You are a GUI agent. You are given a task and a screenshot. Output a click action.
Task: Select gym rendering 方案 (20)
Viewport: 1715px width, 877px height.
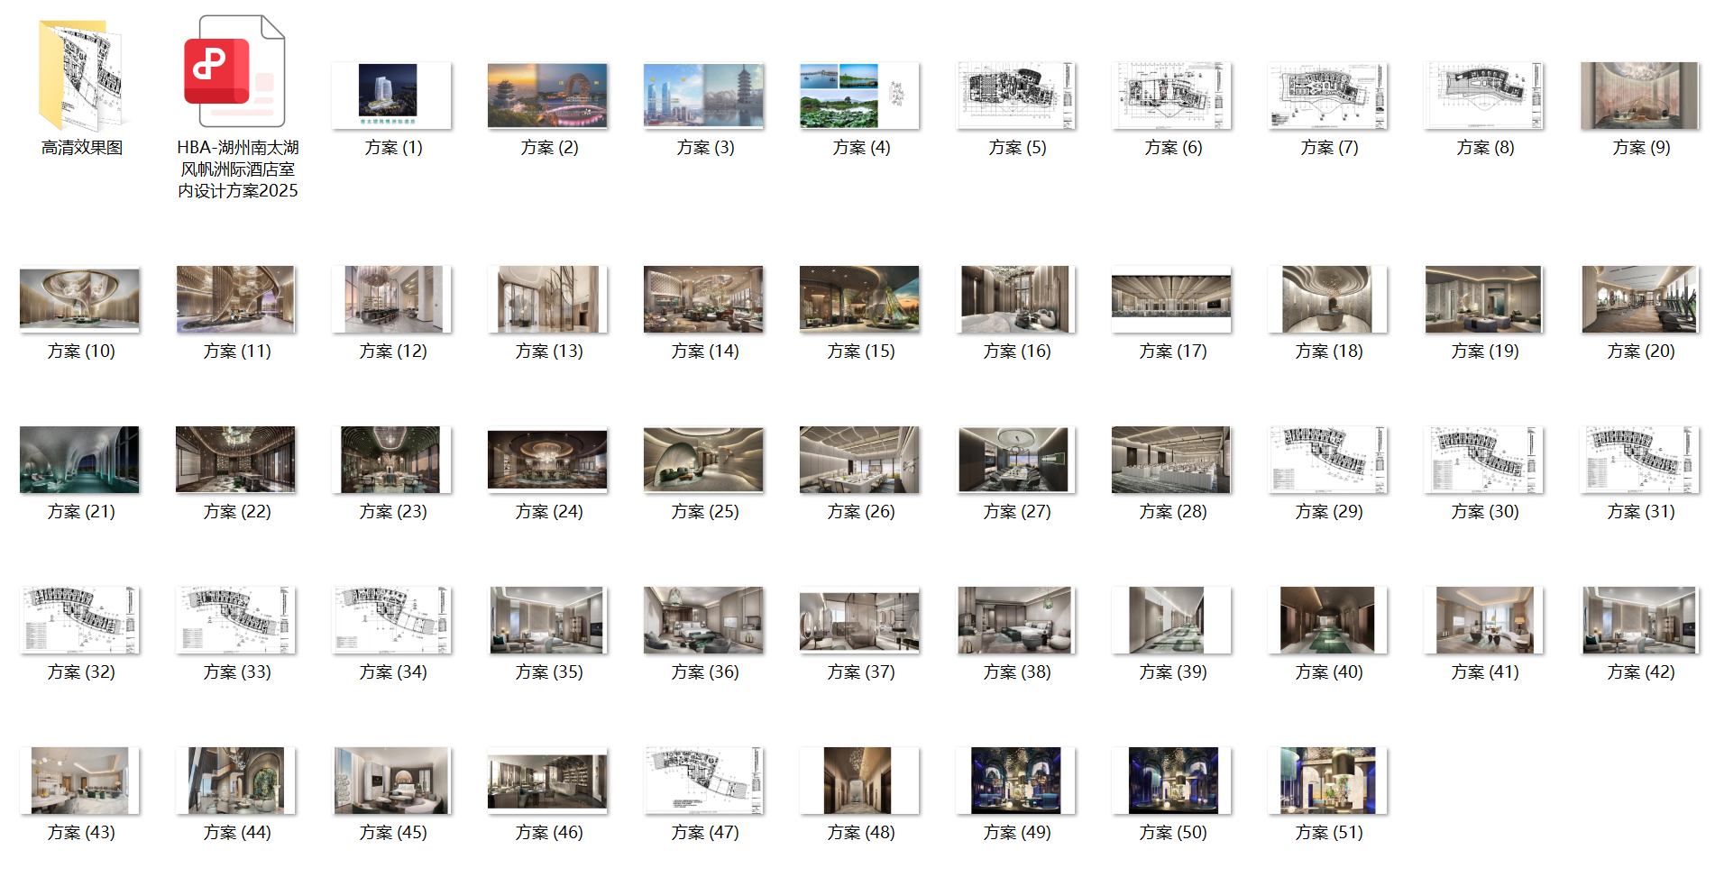pyautogui.click(x=1637, y=300)
